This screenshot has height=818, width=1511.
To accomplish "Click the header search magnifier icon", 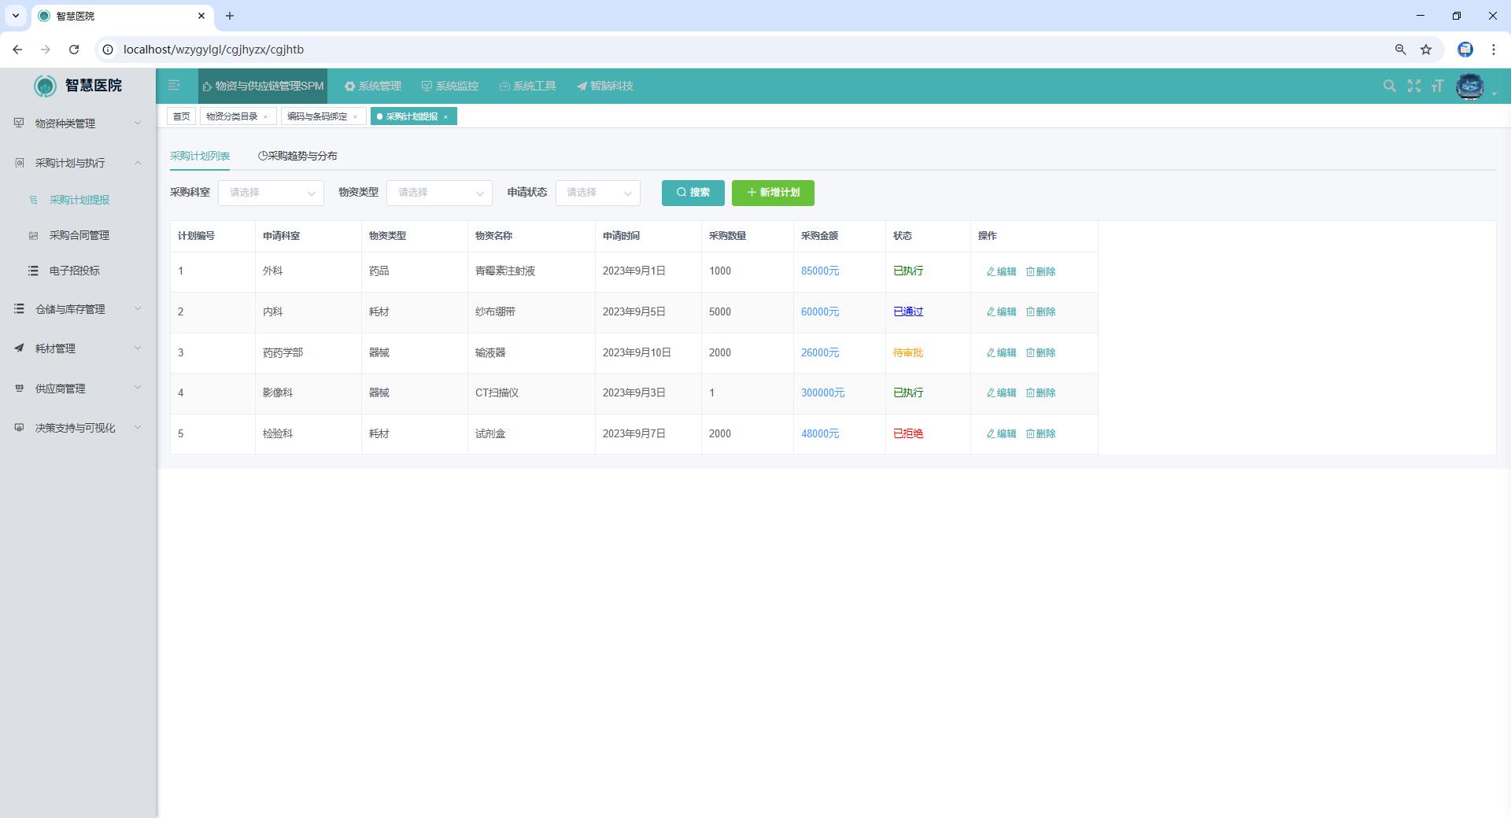I will point(1389,86).
